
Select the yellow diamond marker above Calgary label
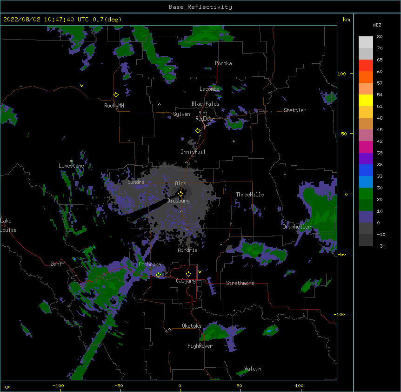point(189,274)
